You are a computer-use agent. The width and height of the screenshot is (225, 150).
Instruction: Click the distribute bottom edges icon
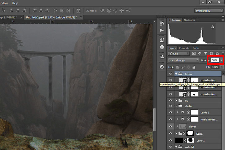coord(47,11)
